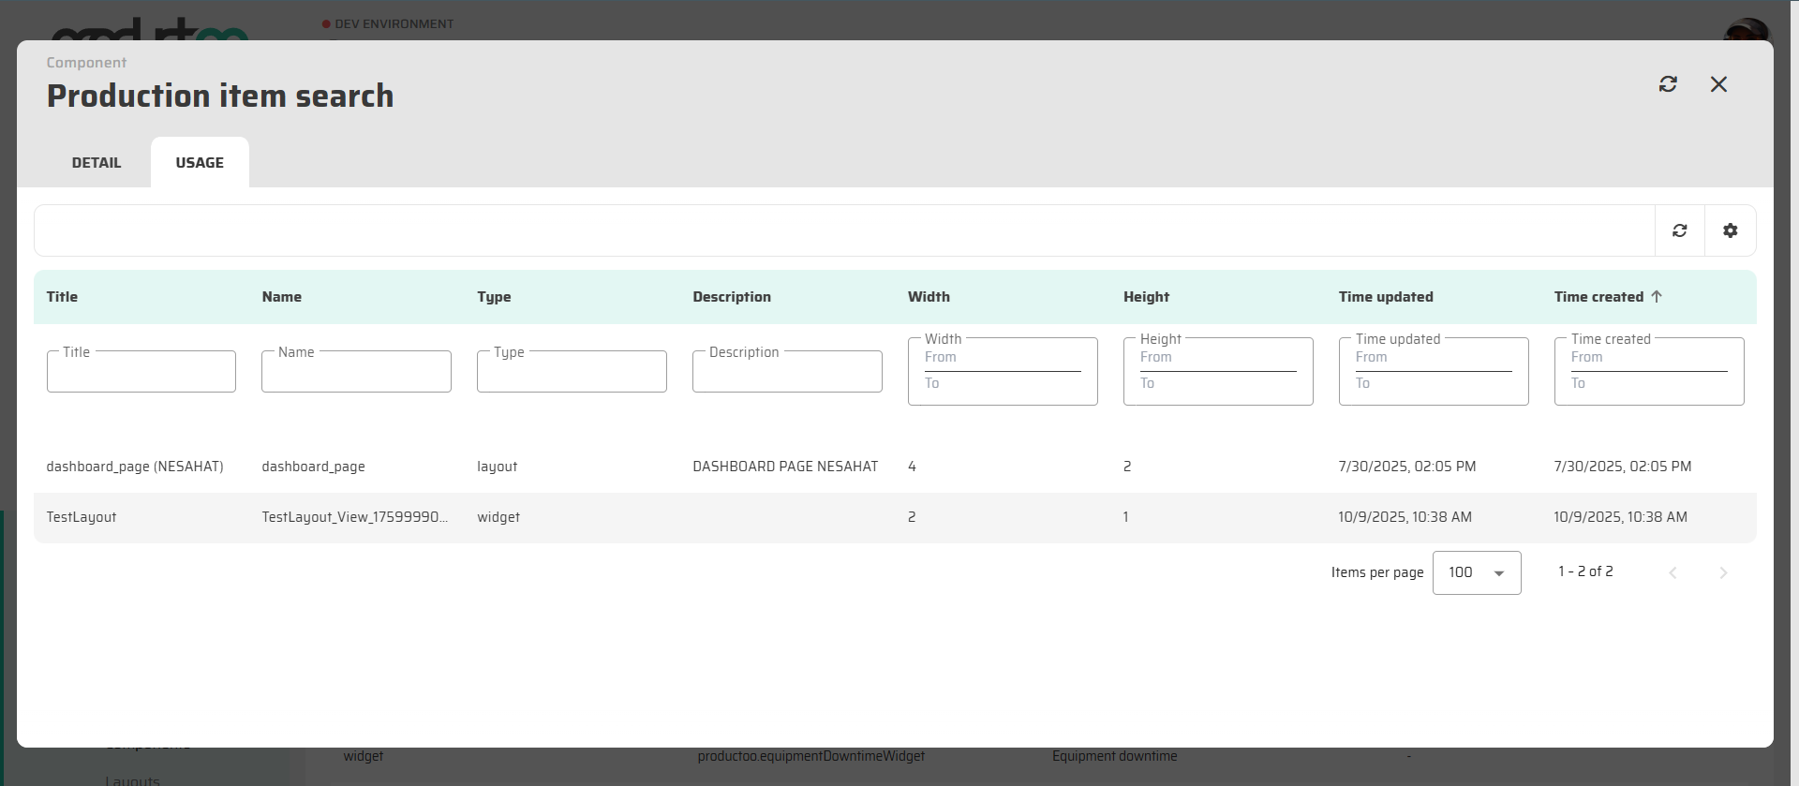The width and height of the screenshot is (1799, 786).
Task: Refresh the Production item search dialog
Action: coord(1668,84)
